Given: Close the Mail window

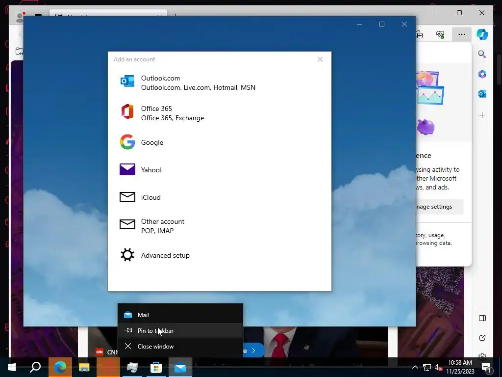Looking at the screenshot, I should coord(404,24).
